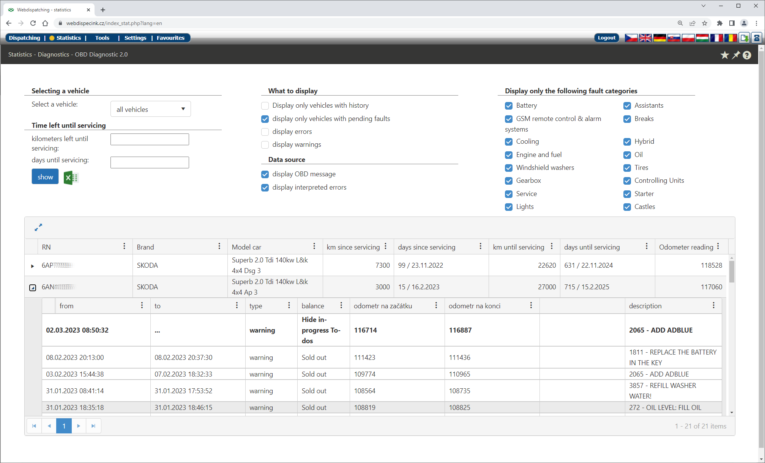Switch language using the English flag icon

(x=645, y=38)
